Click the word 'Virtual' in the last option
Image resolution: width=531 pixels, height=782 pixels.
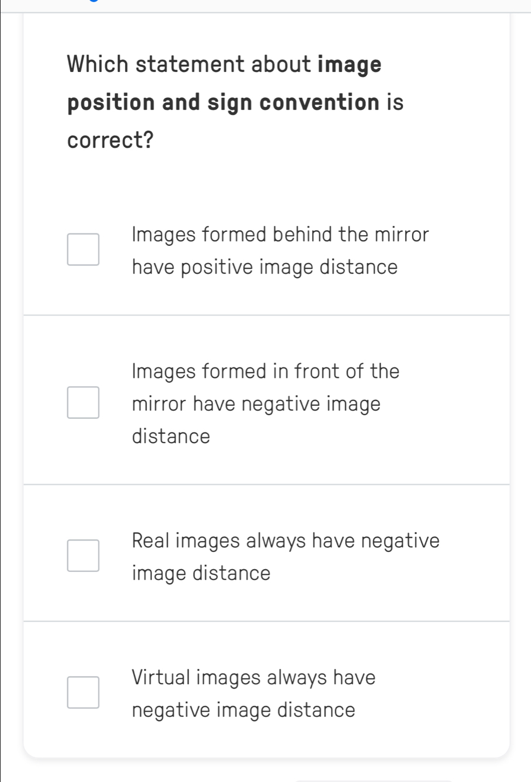coord(161,678)
